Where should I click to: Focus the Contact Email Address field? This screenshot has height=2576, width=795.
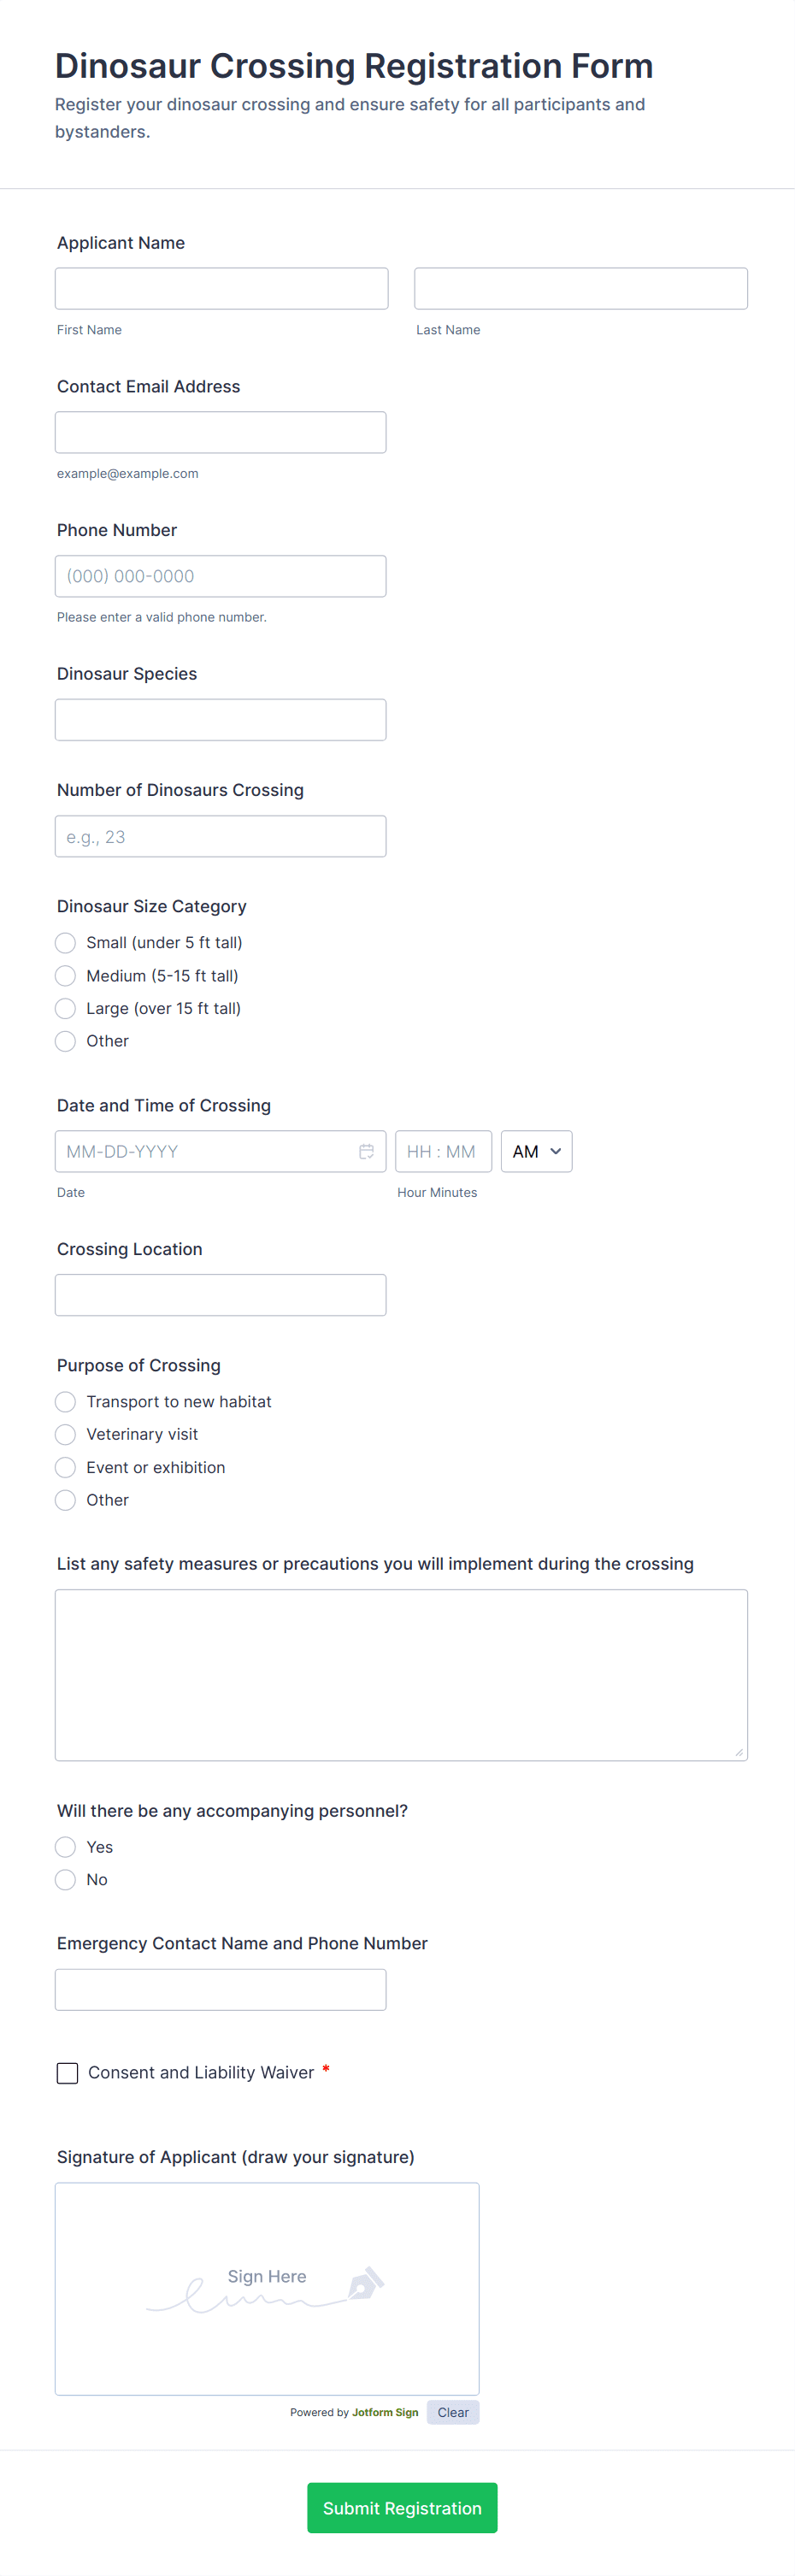click(220, 432)
